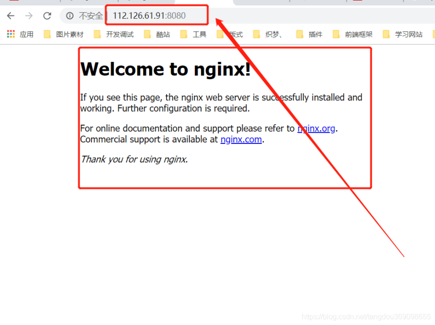Viewport: 435px width, 325px height.
Task: Open the site info icon beside 不安全
Action: tap(70, 16)
